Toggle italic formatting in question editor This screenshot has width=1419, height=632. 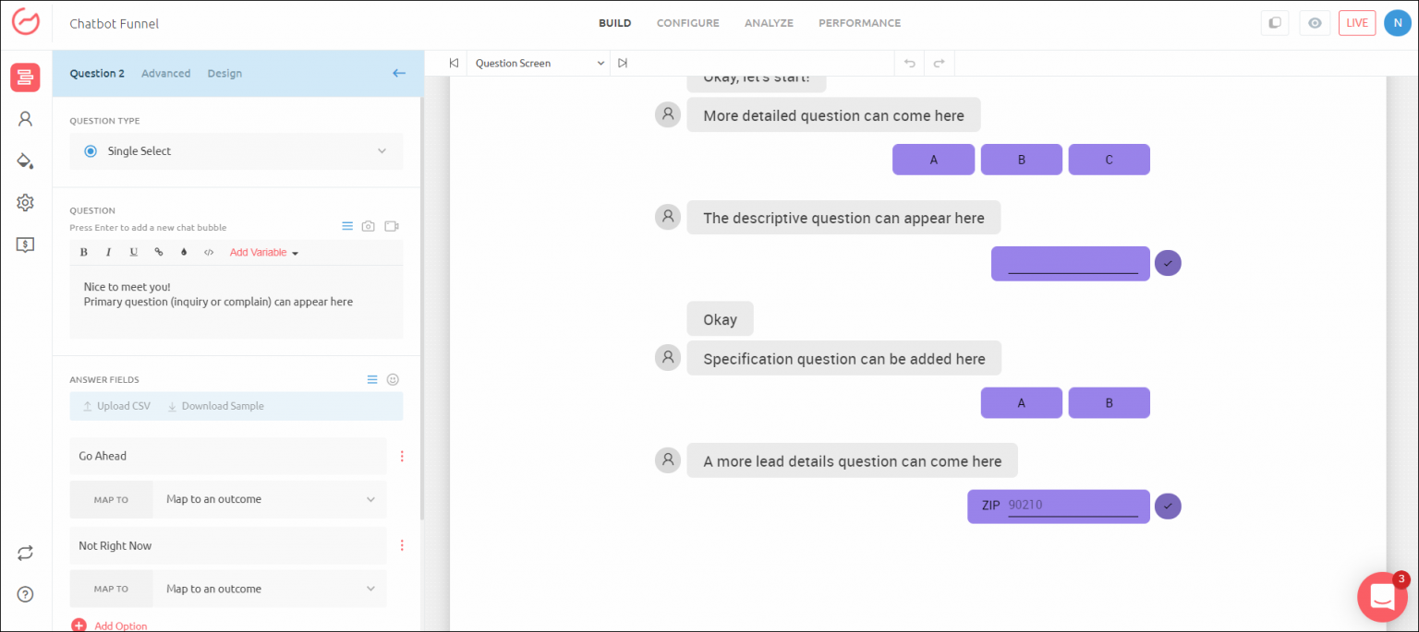108,252
